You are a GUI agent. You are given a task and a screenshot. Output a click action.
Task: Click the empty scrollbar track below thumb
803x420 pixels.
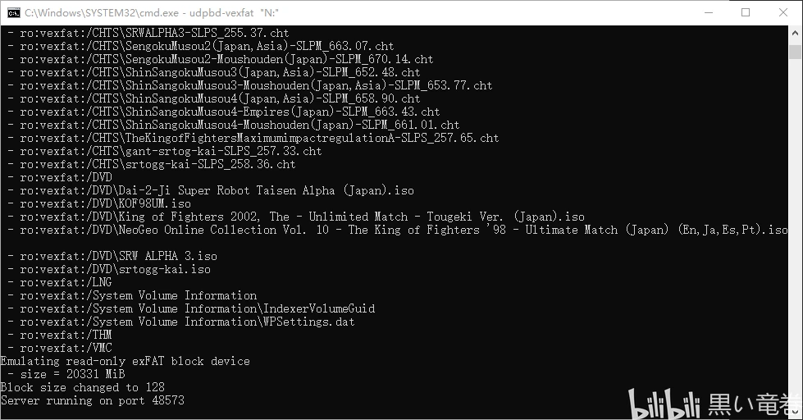click(x=796, y=231)
